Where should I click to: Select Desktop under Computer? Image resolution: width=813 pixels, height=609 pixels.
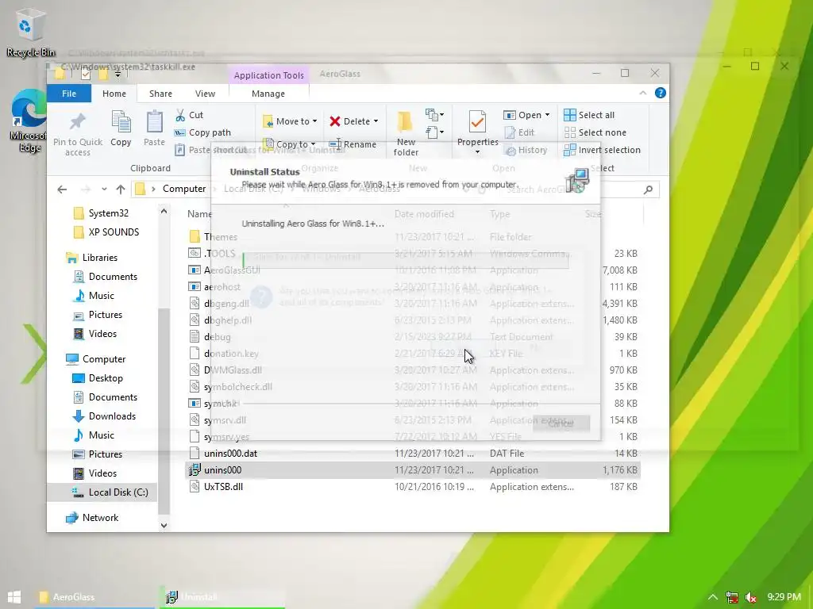106,378
